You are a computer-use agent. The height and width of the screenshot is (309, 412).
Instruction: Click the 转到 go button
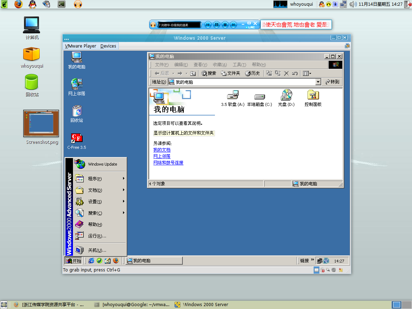pos(332,82)
